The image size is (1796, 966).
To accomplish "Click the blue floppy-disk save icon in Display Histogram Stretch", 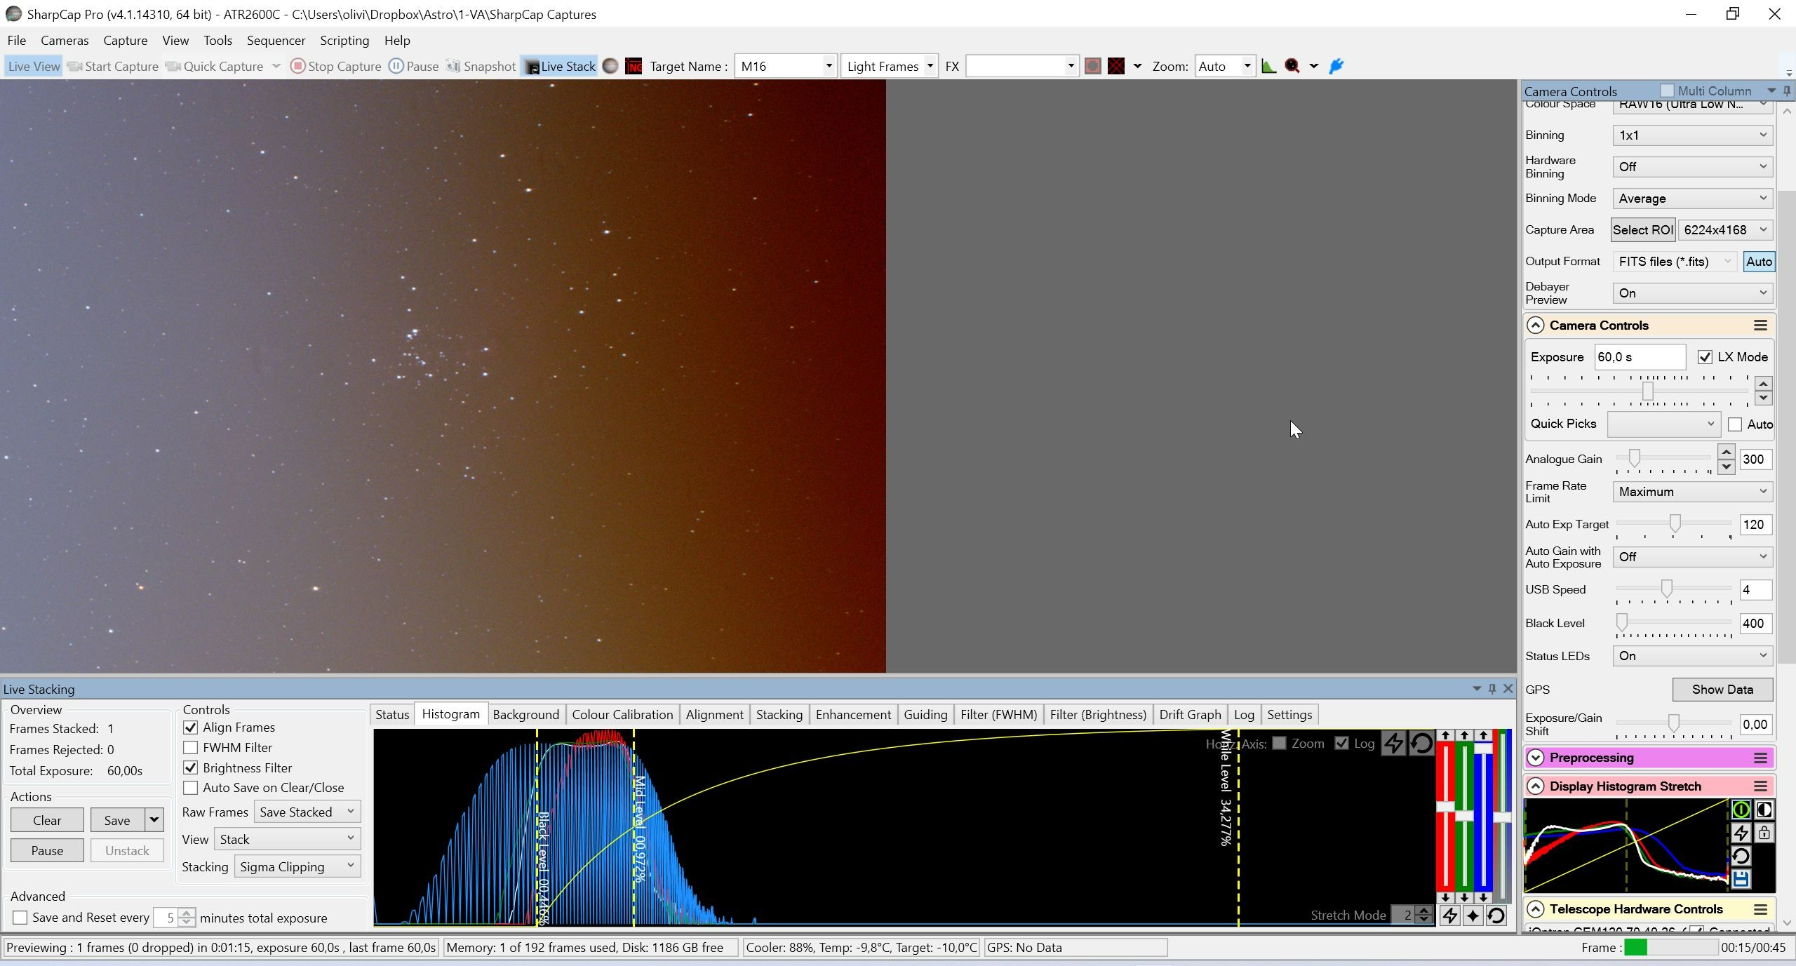I will coord(1741,879).
